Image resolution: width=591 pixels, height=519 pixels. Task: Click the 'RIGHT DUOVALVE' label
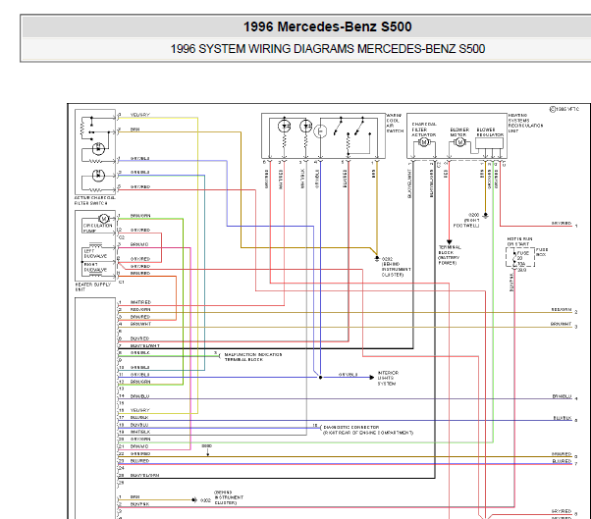[95, 268]
